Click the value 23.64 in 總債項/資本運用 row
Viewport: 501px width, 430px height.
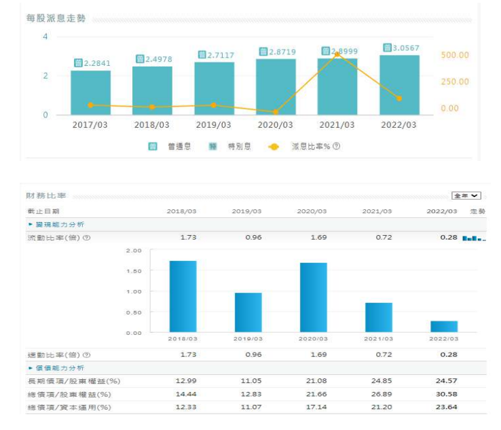pos(447,408)
